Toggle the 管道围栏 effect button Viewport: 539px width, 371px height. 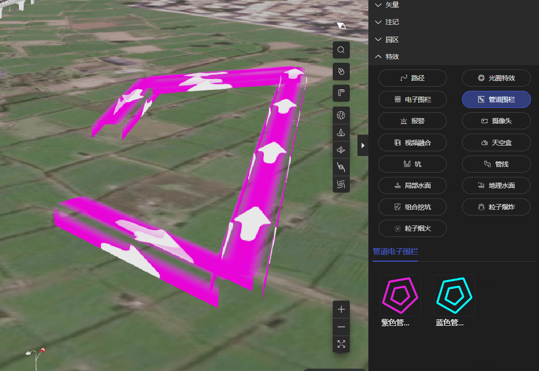tap(496, 99)
